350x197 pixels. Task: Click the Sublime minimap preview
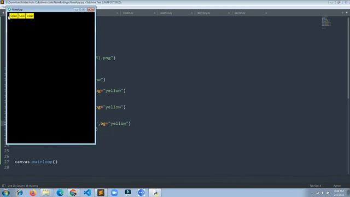[326, 22]
